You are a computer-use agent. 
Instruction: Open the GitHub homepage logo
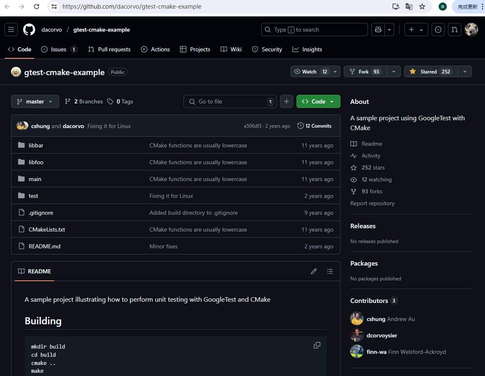[29, 30]
